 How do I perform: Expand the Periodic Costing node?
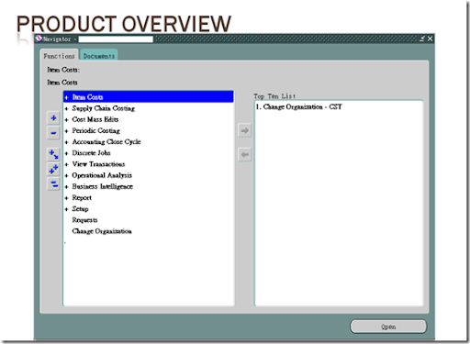pyautogui.click(x=66, y=131)
